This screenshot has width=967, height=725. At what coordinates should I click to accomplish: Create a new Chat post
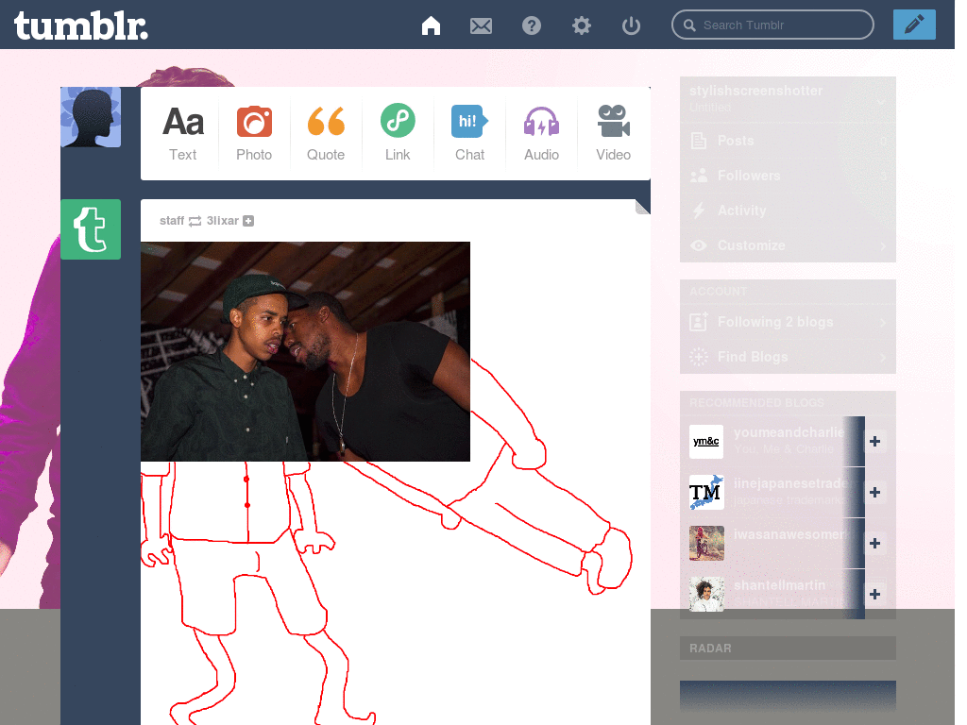coord(469,133)
